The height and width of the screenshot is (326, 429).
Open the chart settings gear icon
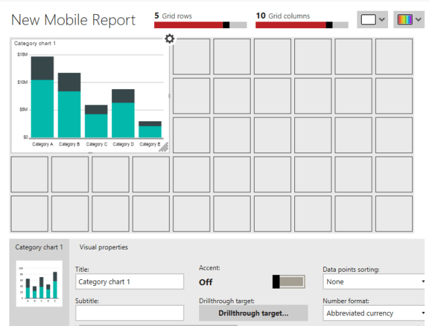[x=170, y=39]
